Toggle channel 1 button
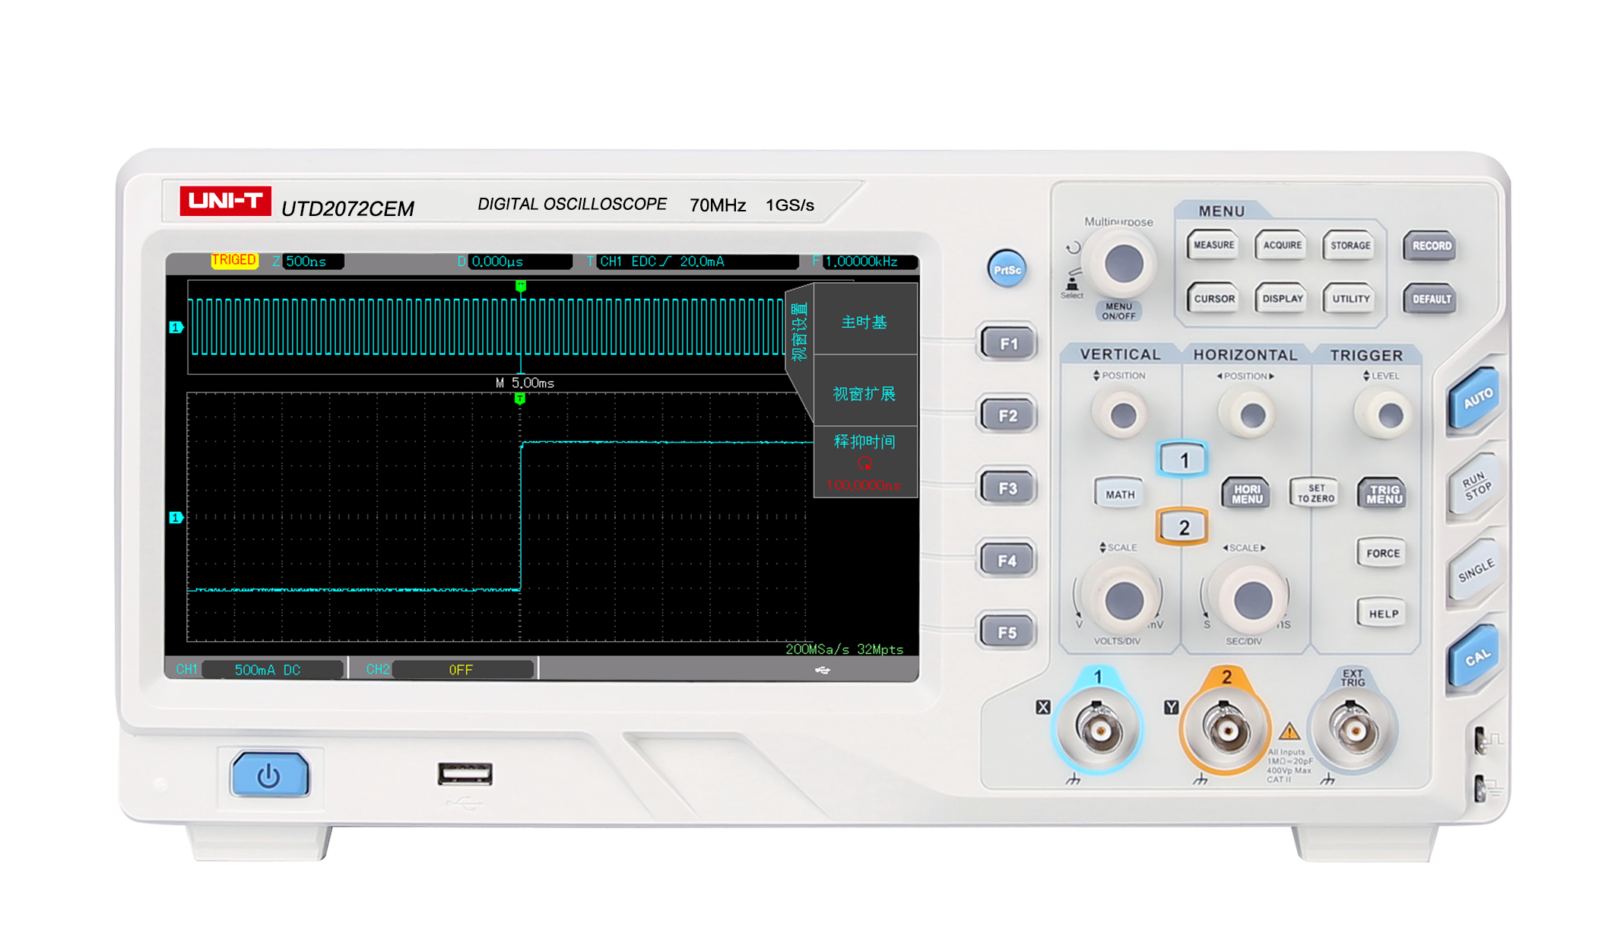The height and width of the screenshot is (940, 1624). (1183, 459)
